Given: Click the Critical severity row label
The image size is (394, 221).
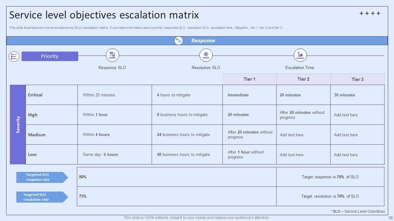Looking at the screenshot, I should click(35, 95).
